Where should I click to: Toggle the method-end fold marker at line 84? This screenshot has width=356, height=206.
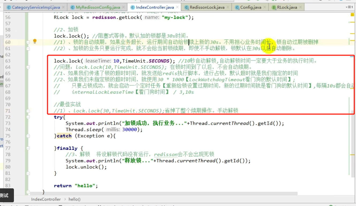[28, 192]
